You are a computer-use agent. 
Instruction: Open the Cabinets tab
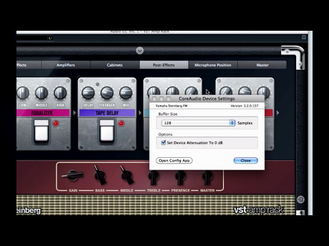click(114, 65)
